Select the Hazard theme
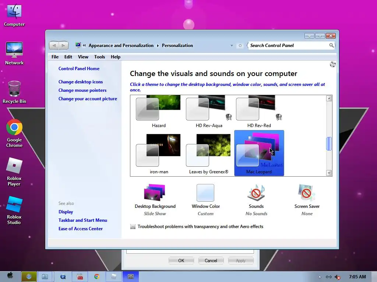 click(x=158, y=112)
